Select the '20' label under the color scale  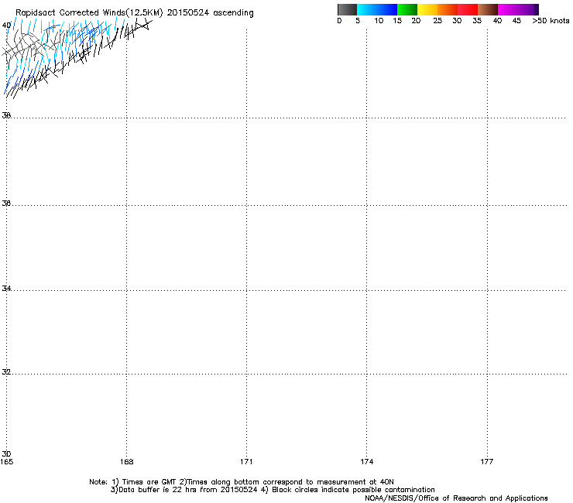(416, 21)
